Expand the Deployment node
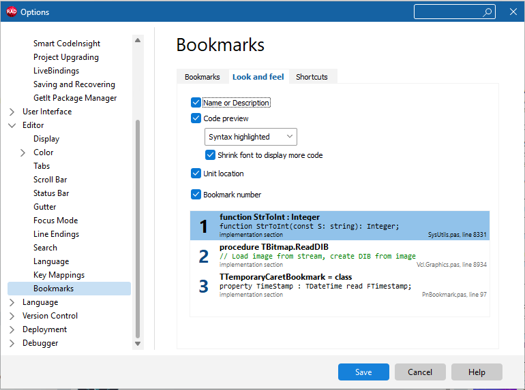 (x=12, y=330)
